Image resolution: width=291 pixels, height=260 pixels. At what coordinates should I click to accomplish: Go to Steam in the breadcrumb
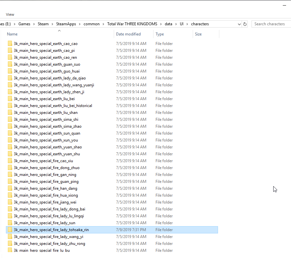click(x=43, y=24)
